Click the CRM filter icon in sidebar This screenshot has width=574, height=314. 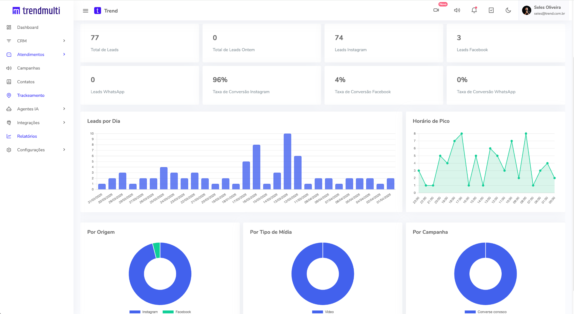tap(9, 41)
